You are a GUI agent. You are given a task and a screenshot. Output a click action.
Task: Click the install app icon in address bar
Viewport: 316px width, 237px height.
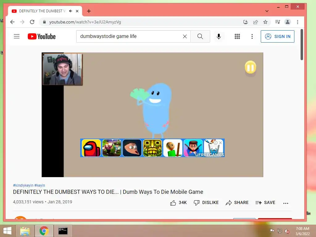tap(245, 22)
